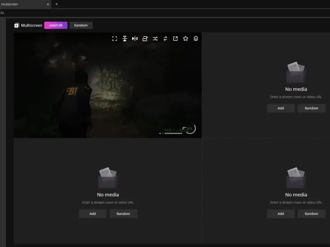
Task: Click the Random button in the header
Action: [81, 25]
